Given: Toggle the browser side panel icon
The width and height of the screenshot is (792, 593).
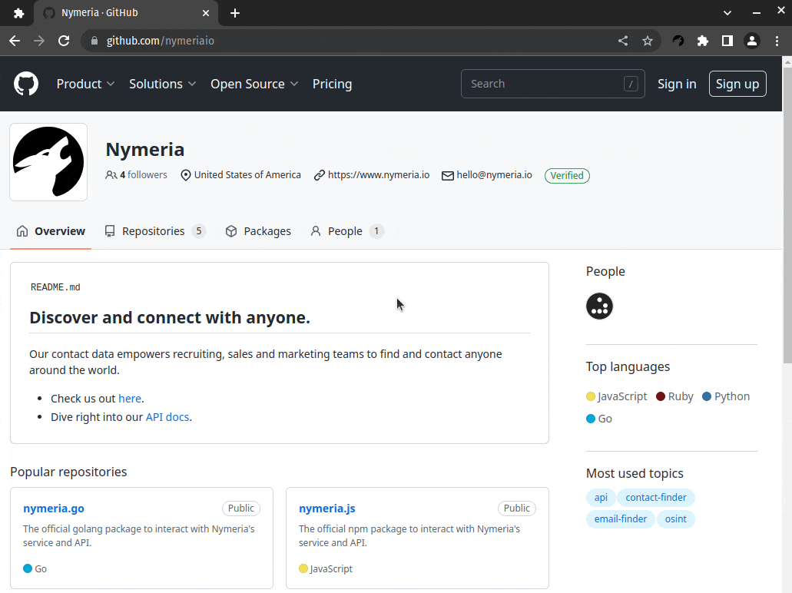Looking at the screenshot, I should 727,41.
